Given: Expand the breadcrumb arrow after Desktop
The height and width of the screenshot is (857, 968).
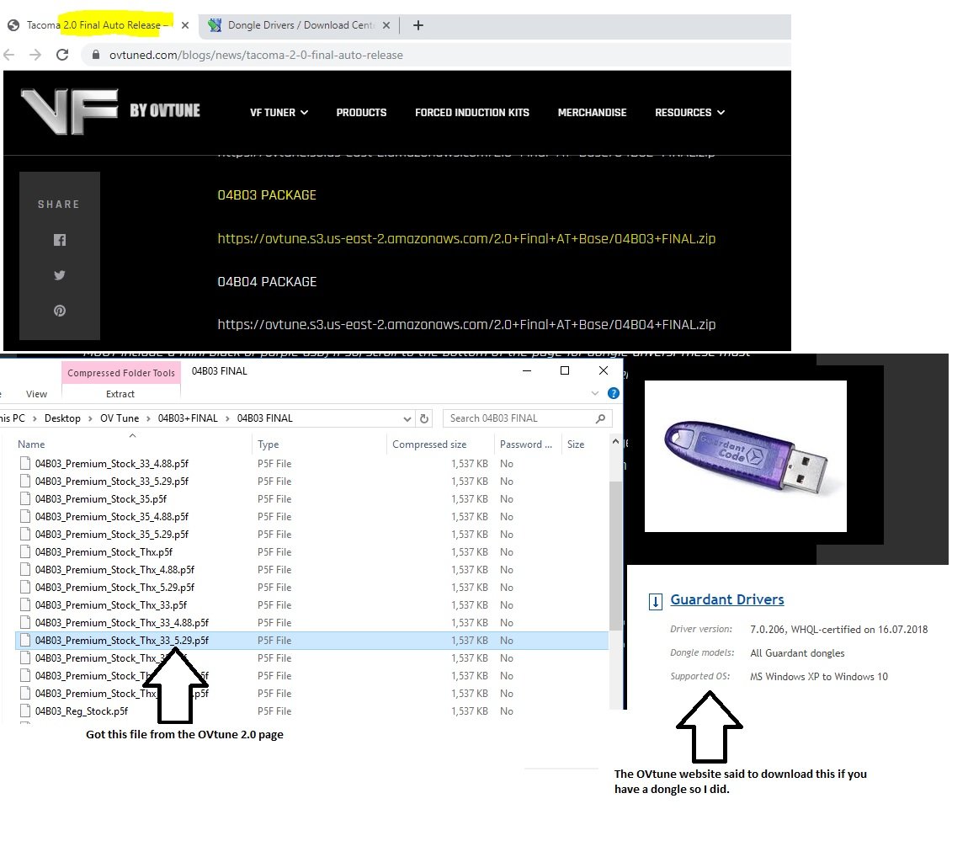Looking at the screenshot, I should 90,418.
